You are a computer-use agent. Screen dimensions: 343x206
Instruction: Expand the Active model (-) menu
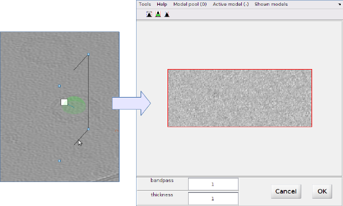(231, 4)
